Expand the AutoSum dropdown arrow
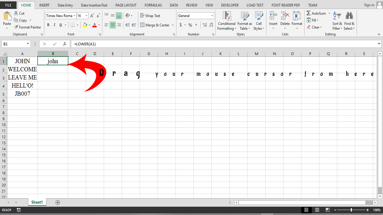This screenshot has height=215, width=383. point(329,13)
